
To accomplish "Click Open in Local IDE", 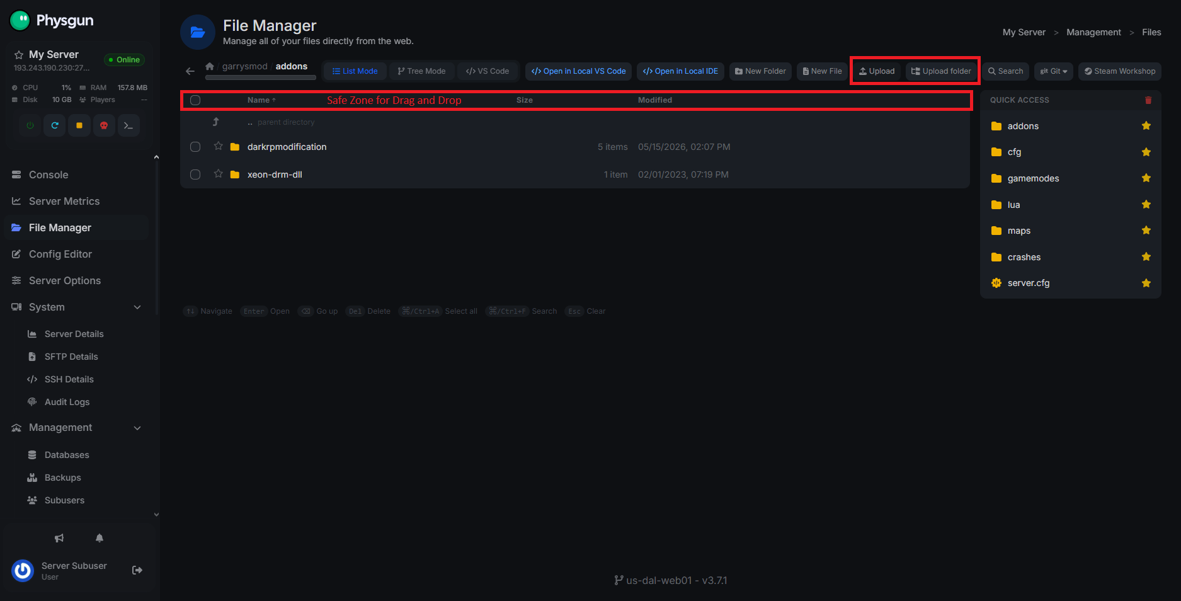I will click(680, 71).
